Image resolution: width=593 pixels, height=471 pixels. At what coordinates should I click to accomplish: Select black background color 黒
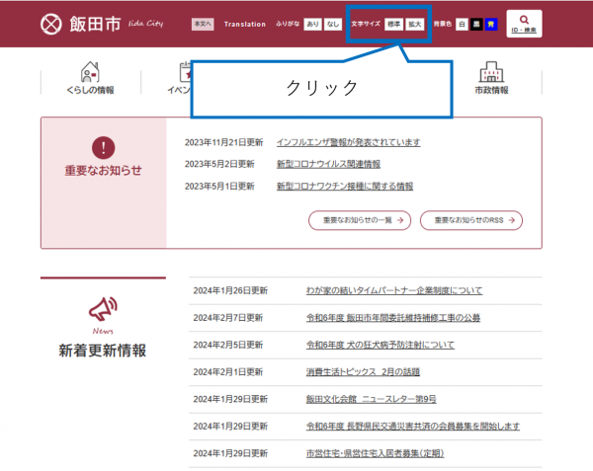476,24
